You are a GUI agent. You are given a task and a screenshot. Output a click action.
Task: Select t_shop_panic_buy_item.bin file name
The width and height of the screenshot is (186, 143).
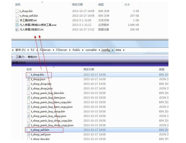[47, 93]
